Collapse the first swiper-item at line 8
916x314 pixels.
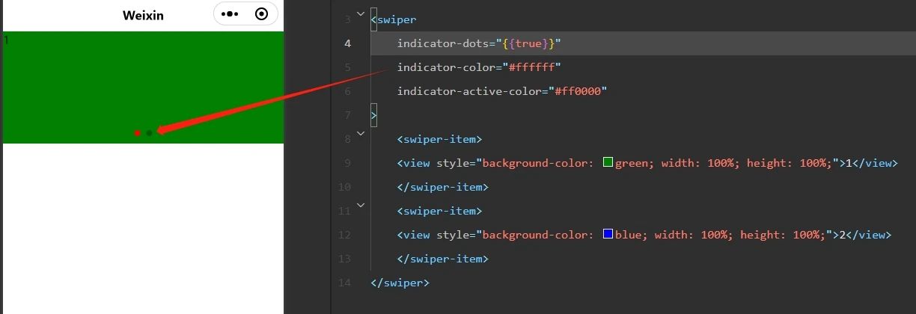(x=361, y=134)
